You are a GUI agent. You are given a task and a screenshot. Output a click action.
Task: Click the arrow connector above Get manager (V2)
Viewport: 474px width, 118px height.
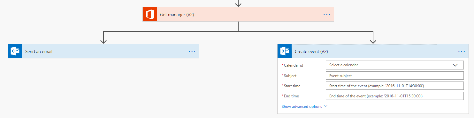238,3
